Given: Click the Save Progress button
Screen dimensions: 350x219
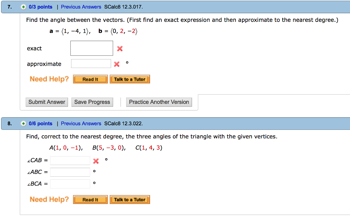Looking at the screenshot, I should [92, 102].
